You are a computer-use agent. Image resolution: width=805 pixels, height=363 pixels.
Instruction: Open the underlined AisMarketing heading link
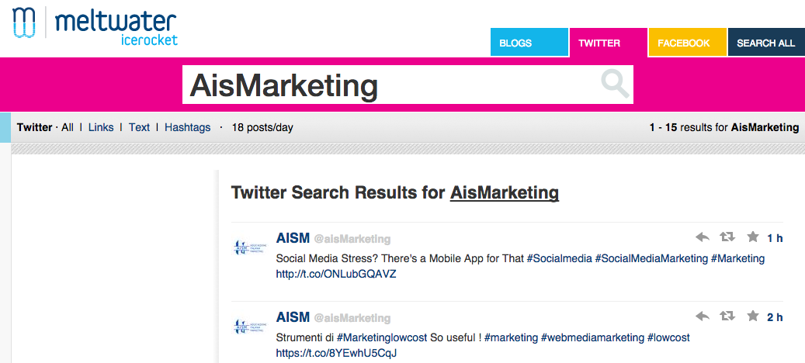(504, 193)
